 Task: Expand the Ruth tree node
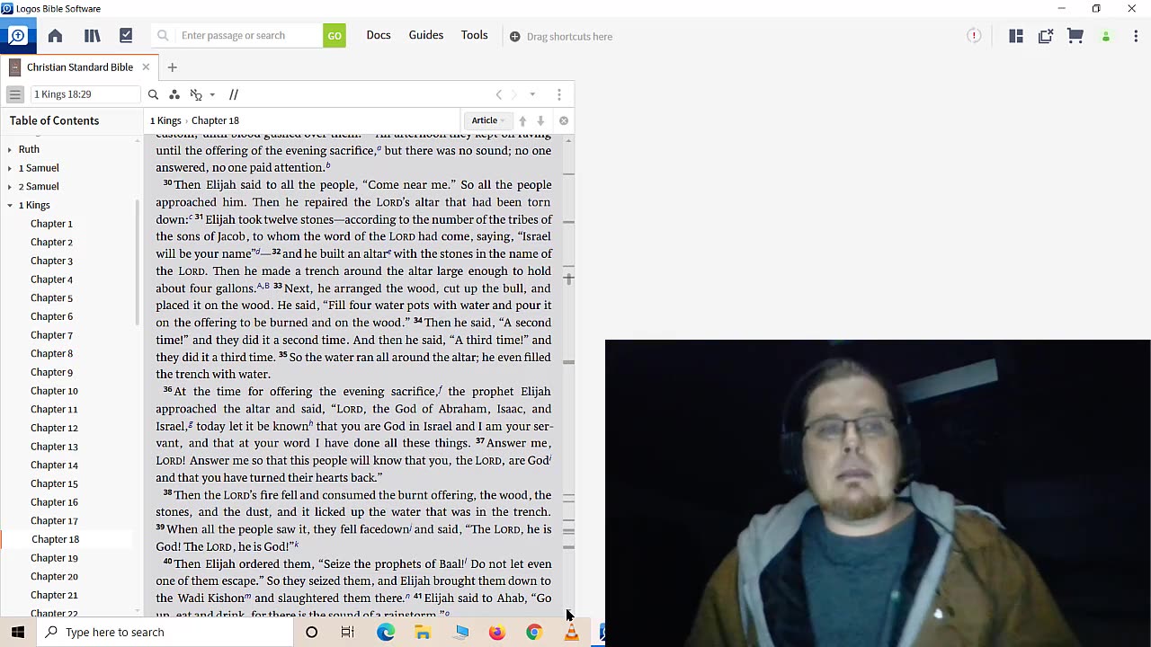[10, 149]
